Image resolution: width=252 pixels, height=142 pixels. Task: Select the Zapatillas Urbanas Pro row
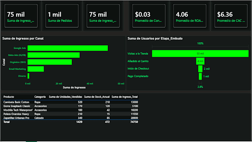(x=70, y=118)
